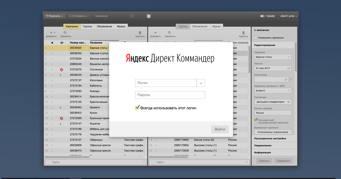Toggle Показывать архивные checkbox
341x179 pixels.
click(x=256, y=38)
